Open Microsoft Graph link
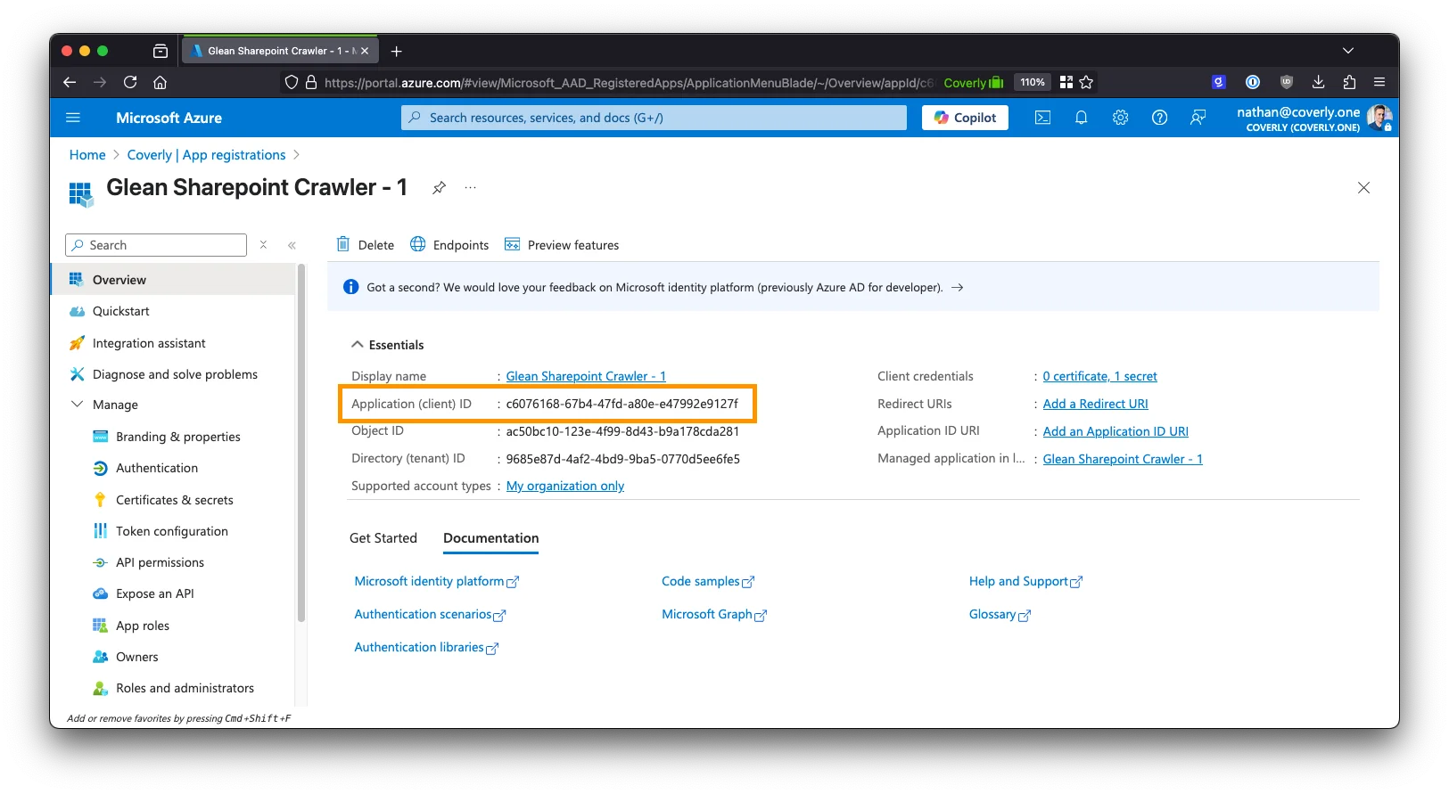 [x=714, y=614]
